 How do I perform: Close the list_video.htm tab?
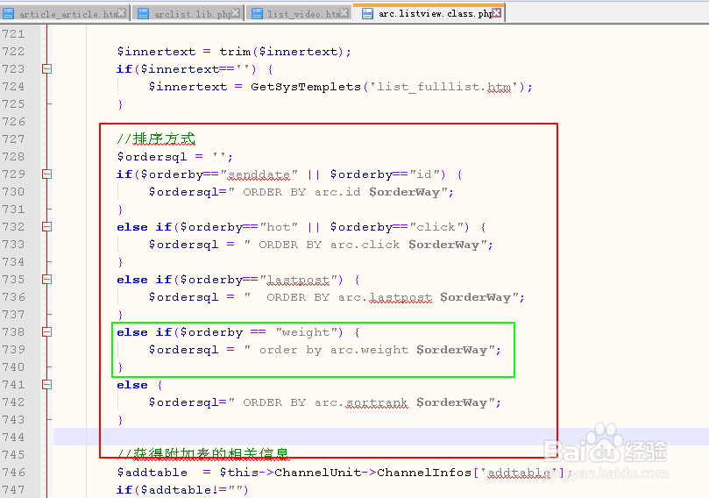pos(344,13)
